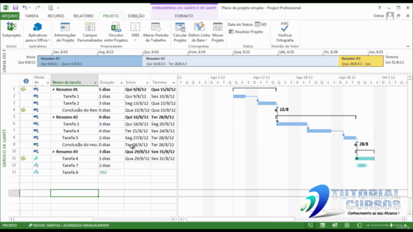Click the Gantt chart horizontal scrollbar
The height and width of the screenshot is (232, 413).
tap(241, 219)
